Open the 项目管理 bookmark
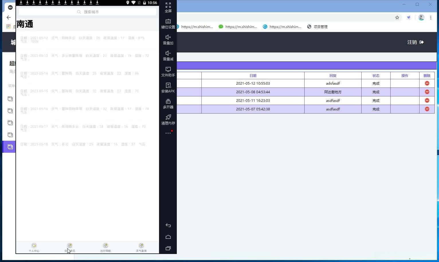The image size is (439, 262). [317, 27]
